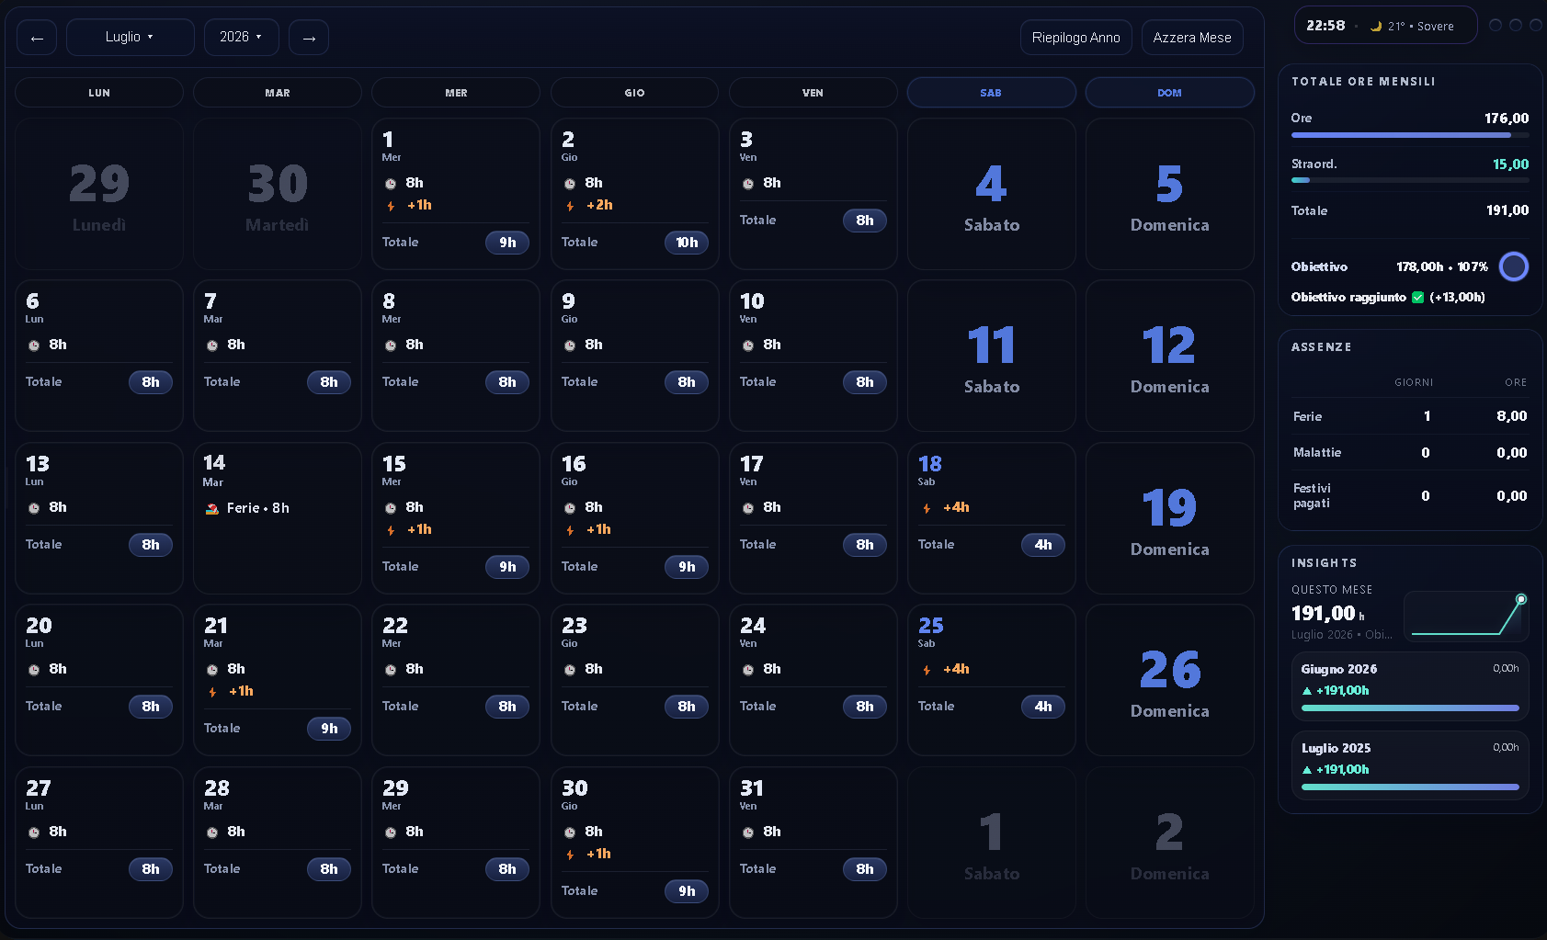
Task: Click clock icon on day 20
Action: pyautogui.click(x=34, y=670)
